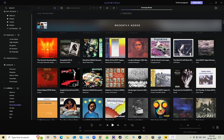Add a new playlist next to My Playlists
The image size is (224, 140).
click(x=20, y=29)
